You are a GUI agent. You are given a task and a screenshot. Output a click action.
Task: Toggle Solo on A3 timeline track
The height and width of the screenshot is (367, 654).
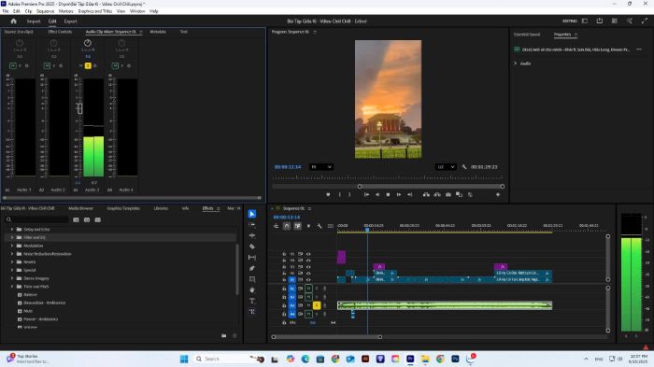click(x=317, y=305)
